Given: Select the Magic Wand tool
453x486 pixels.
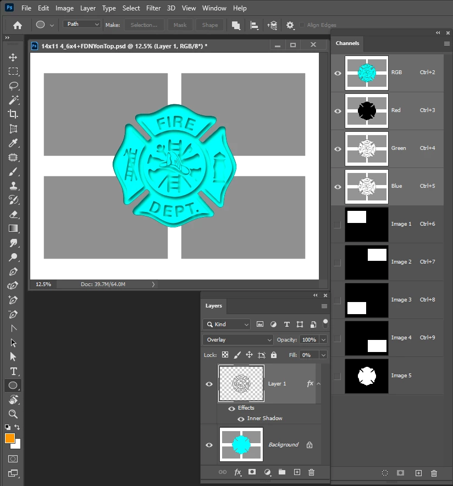Looking at the screenshot, I should [13, 100].
